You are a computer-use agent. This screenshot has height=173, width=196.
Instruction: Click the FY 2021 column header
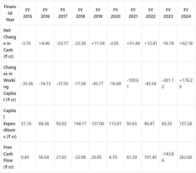coord(133,13)
